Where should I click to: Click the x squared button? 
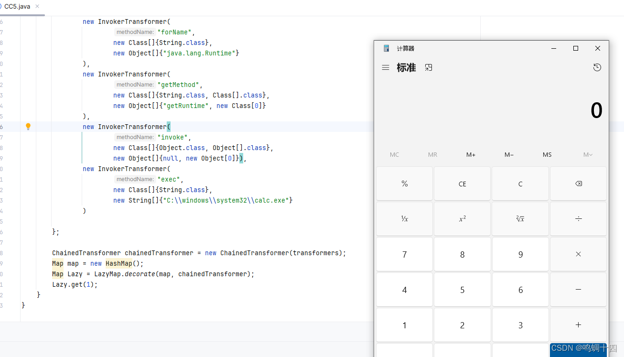(x=463, y=219)
